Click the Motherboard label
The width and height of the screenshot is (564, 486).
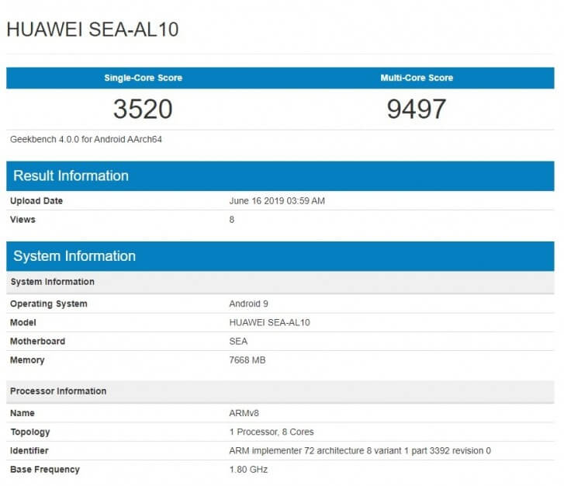click(x=38, y=341)
